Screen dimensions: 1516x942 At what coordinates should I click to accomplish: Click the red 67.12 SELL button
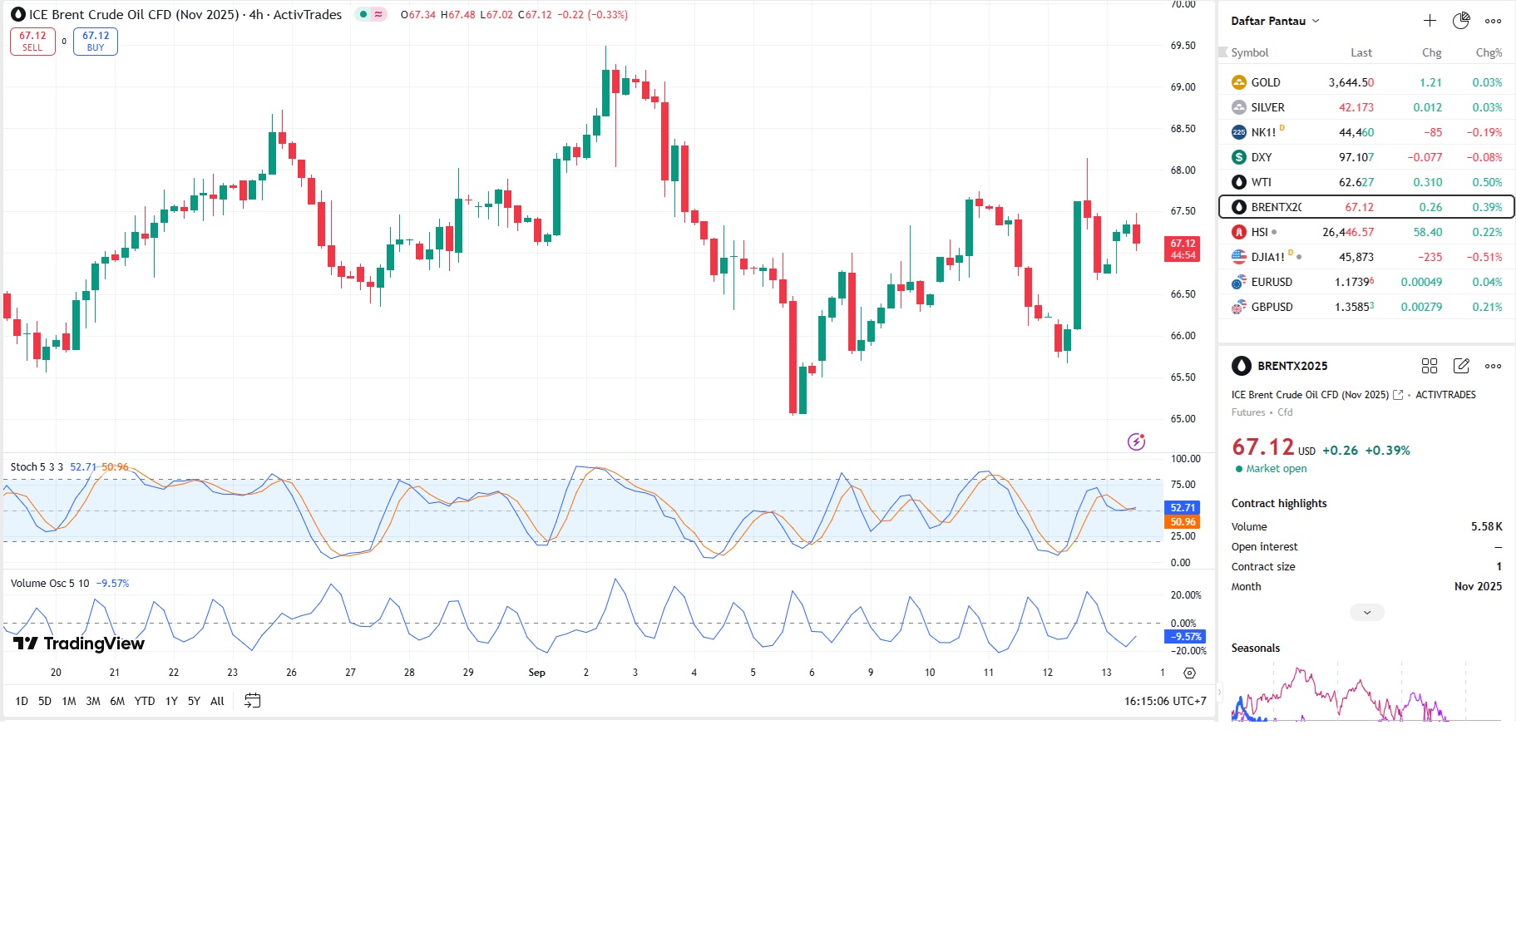(x=32, y=41)
